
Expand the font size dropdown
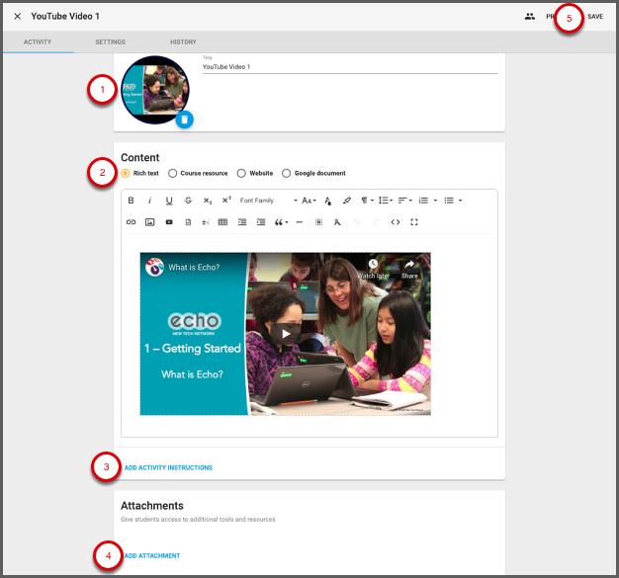[309, 201]
